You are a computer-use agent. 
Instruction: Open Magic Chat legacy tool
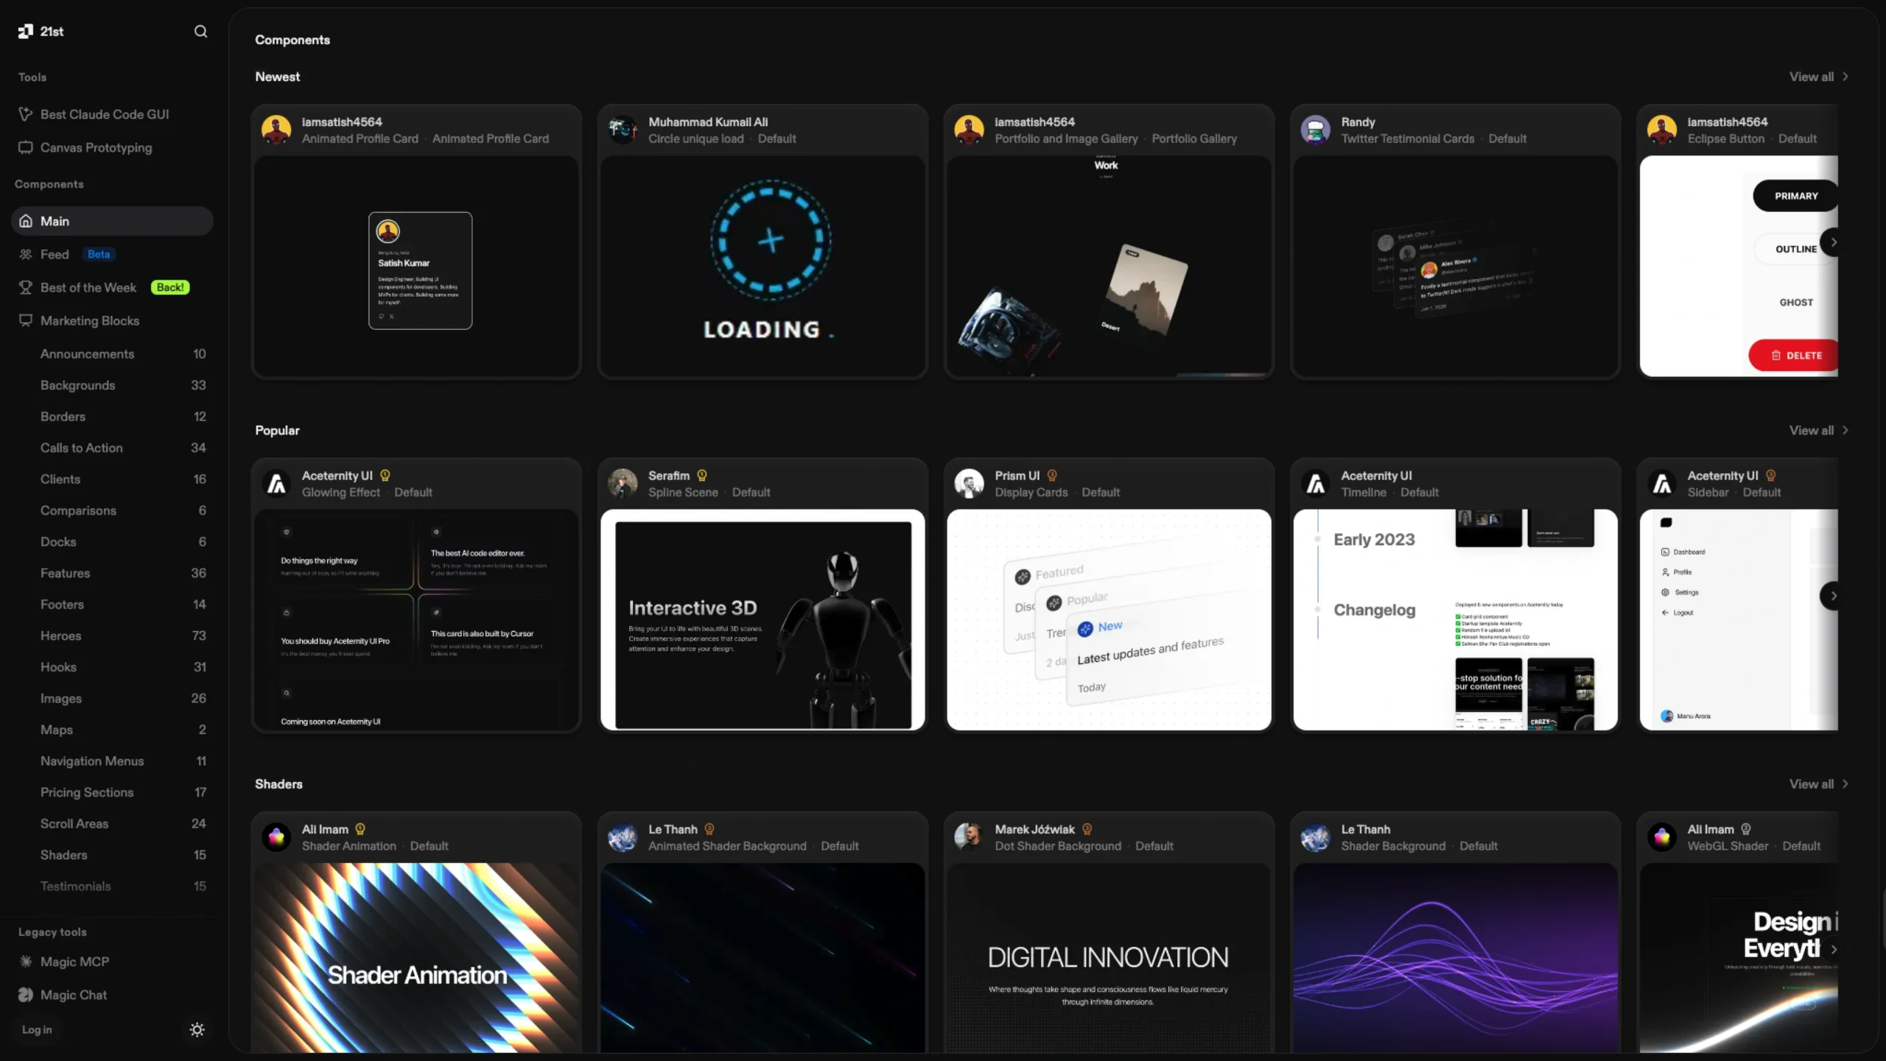pyautogui.click(x=74, y=995)
